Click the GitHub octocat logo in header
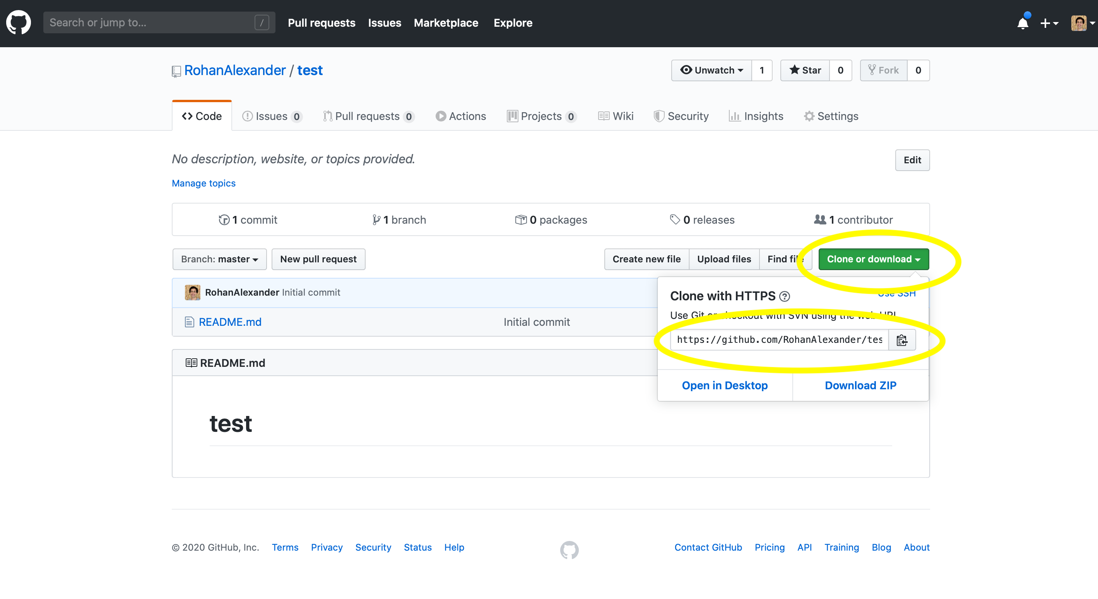 click(18, 22)
